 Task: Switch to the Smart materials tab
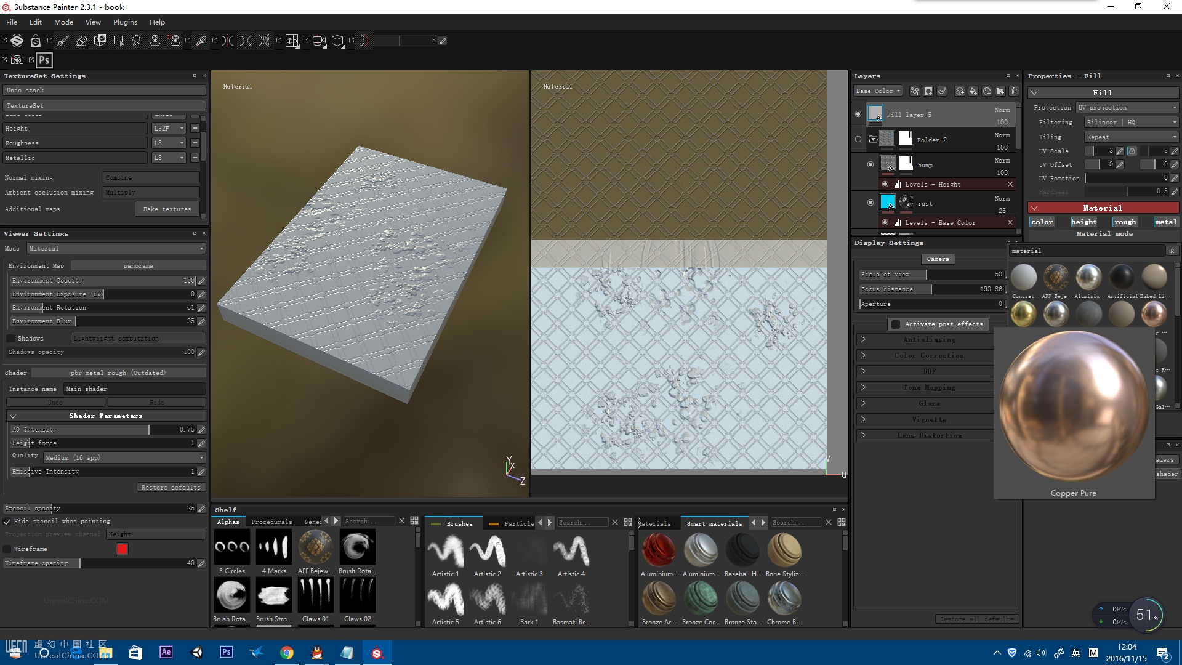tap(714, 523)
